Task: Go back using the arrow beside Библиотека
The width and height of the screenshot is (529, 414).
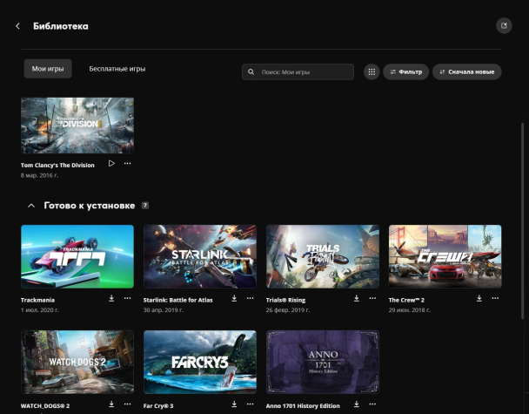Action: point(18,26)
